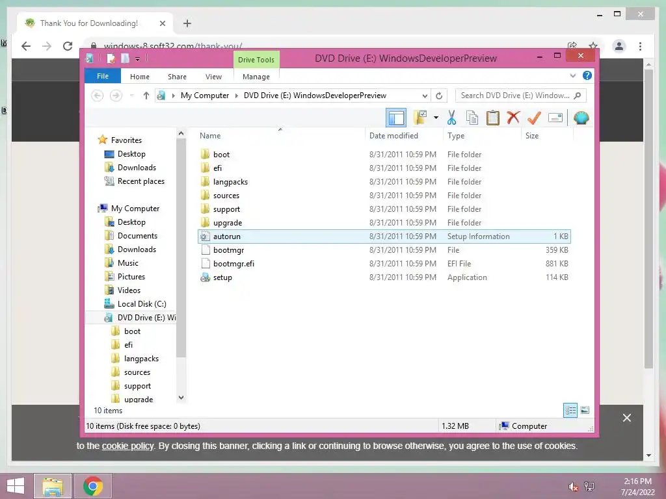
Task: Select Pictures in navigation pane
Action: [x=131, y=277]
